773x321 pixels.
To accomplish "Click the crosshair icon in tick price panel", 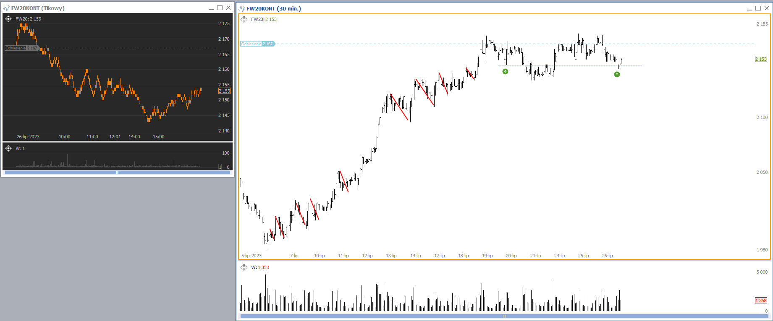I will click(x=8, y=19).
